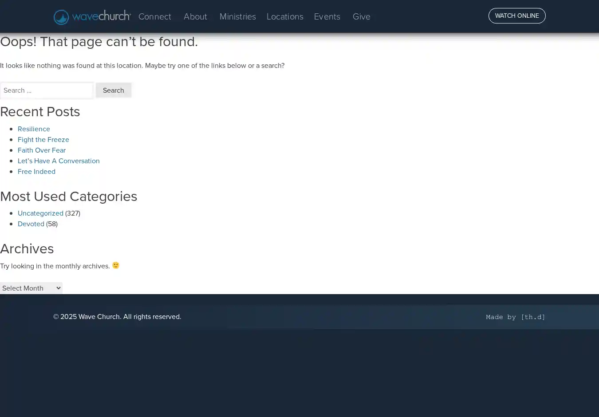Visit the Free Indeed post

point(36,172)
